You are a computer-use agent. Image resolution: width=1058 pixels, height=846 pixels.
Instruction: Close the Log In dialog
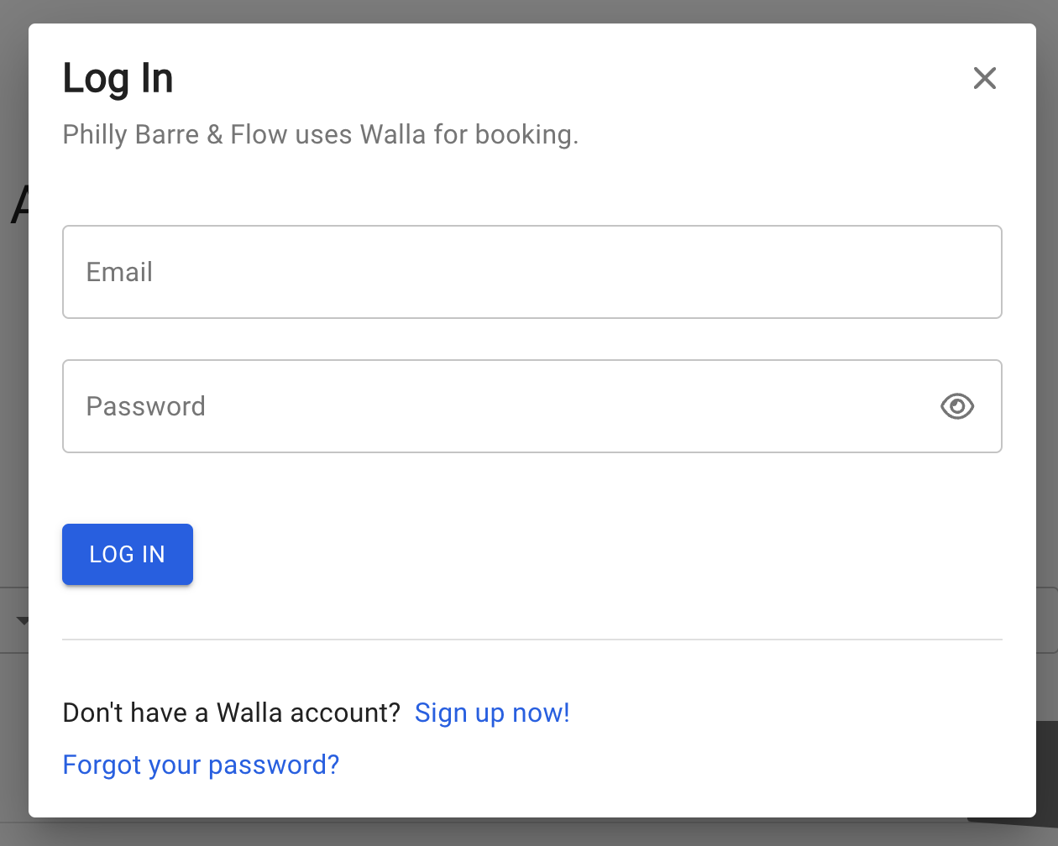coord(984,78)
